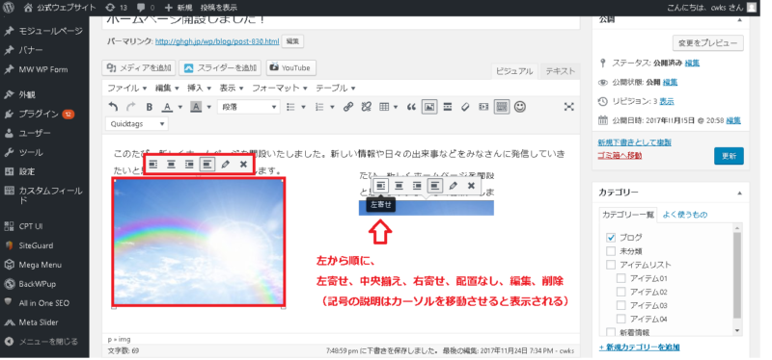Click the blue 更新 button
The height and width of the screenshot is (360, 772).
click(729, 156)
